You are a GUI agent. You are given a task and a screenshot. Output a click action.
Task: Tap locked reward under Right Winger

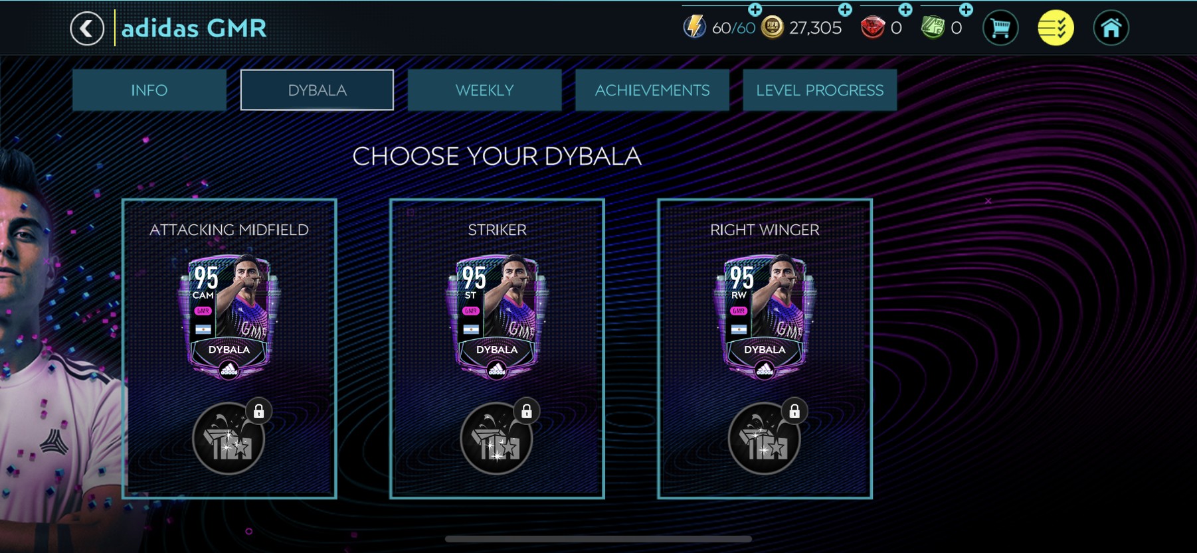pyautogui.click(x=765, y=437)
